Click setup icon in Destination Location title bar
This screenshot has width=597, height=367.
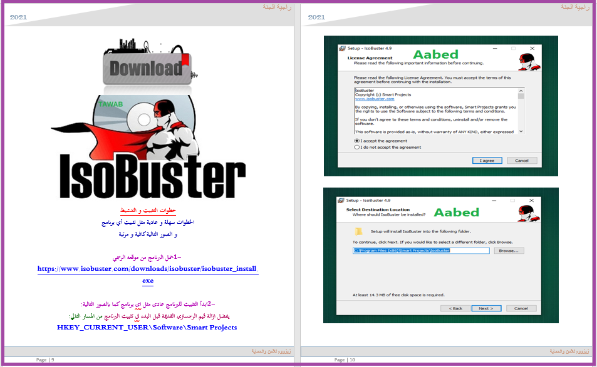coord(341,201)
